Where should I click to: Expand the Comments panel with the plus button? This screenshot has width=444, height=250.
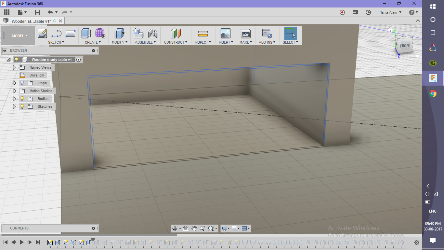click(94, 228)
